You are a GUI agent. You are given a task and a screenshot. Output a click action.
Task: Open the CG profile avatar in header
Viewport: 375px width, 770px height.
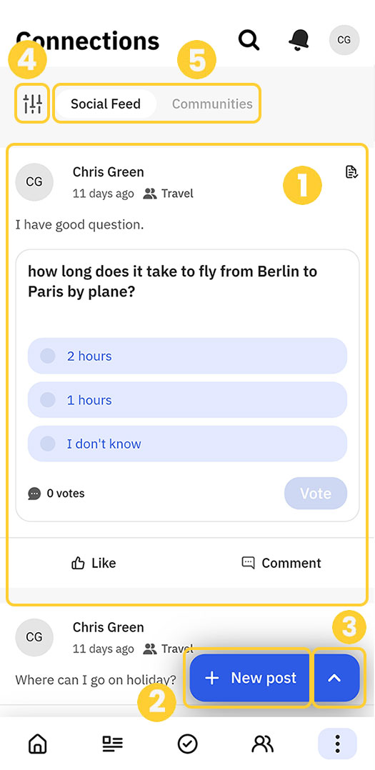click(344, 40)
